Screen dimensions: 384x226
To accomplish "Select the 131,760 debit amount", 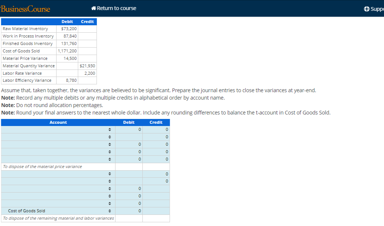I will tap(69, 44).
